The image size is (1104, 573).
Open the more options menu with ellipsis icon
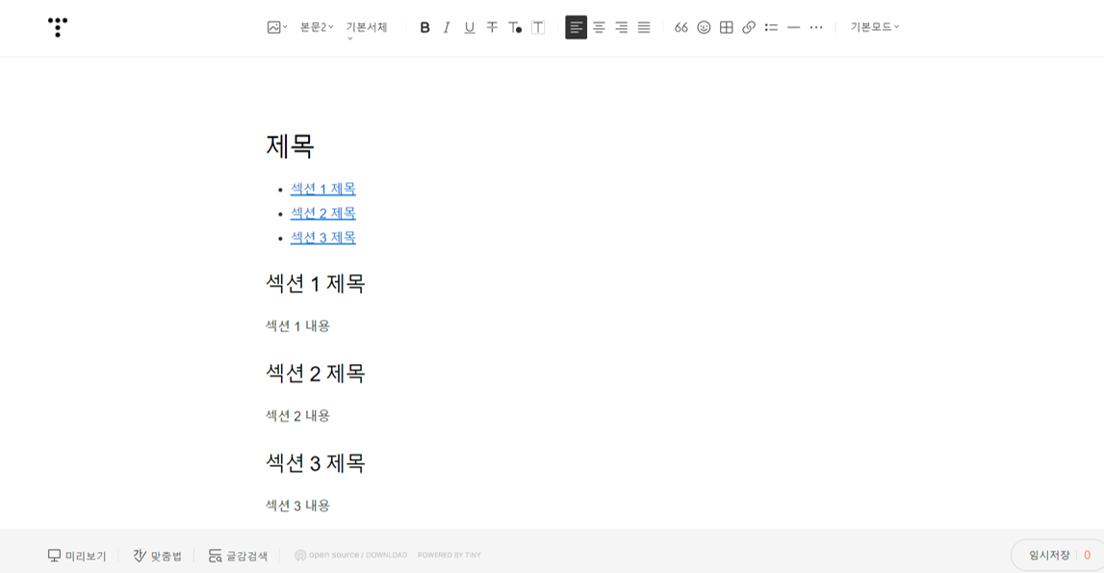click(817, 27)
